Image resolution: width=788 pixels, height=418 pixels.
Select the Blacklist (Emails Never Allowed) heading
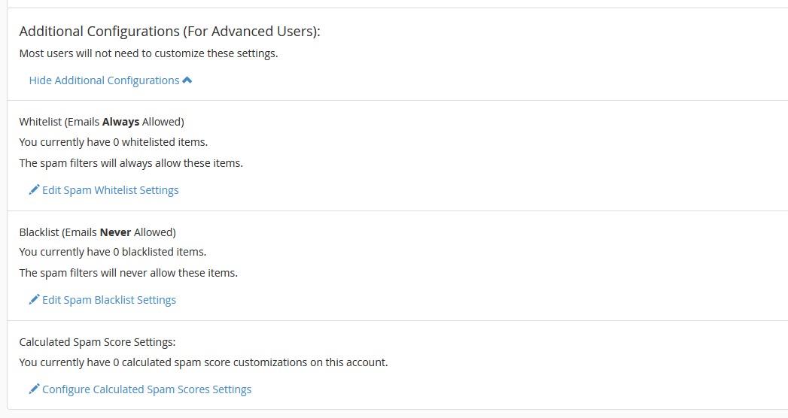(x=98, y=232)
